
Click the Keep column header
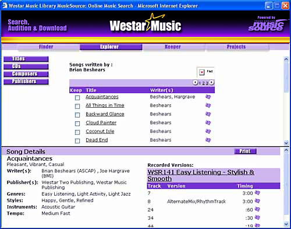coord(76,90)
